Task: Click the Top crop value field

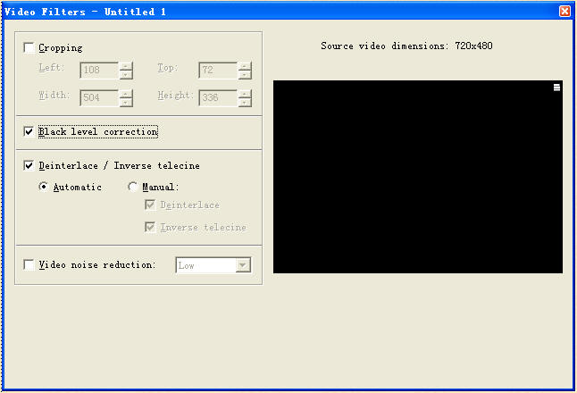Action: point(218,70)
